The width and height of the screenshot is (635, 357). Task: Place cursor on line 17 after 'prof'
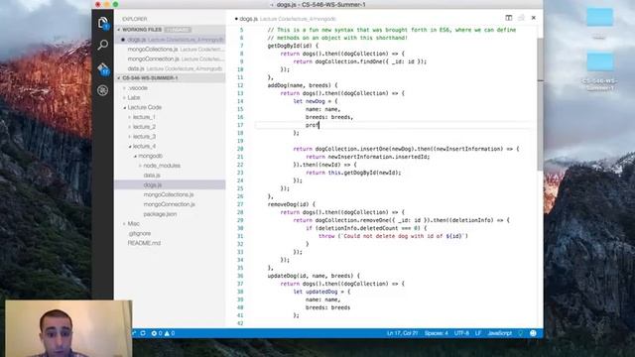(319, 125)
